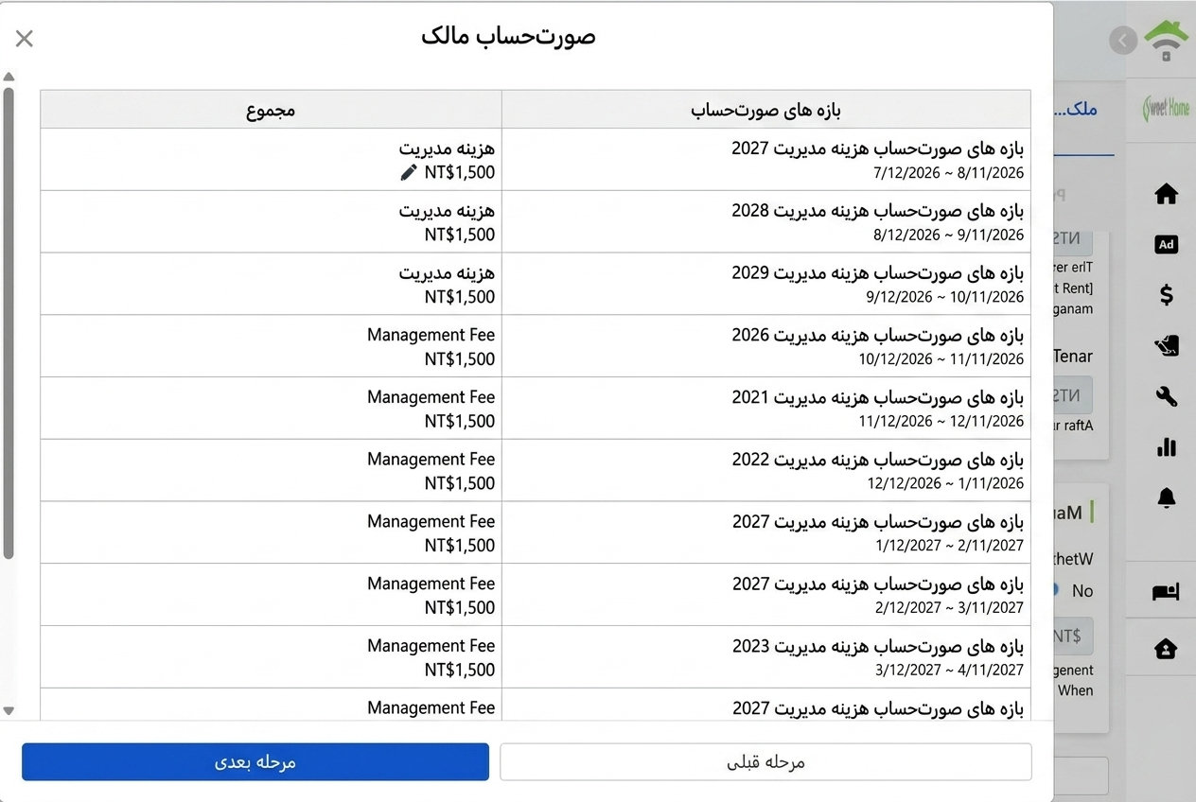The height and width of the screenshot is (802, 1196).
Task: Click Management Fee in the 2022 row
Action: (431, 460)
